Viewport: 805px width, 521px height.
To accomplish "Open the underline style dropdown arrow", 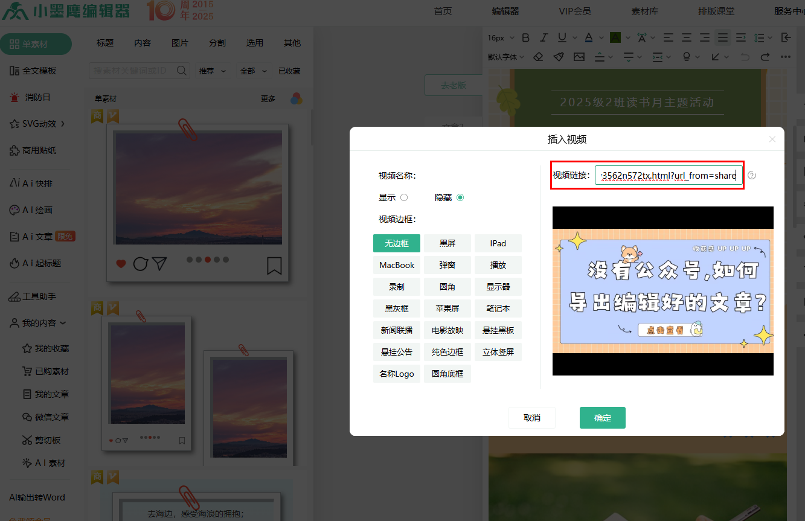I will coord(576,37).
